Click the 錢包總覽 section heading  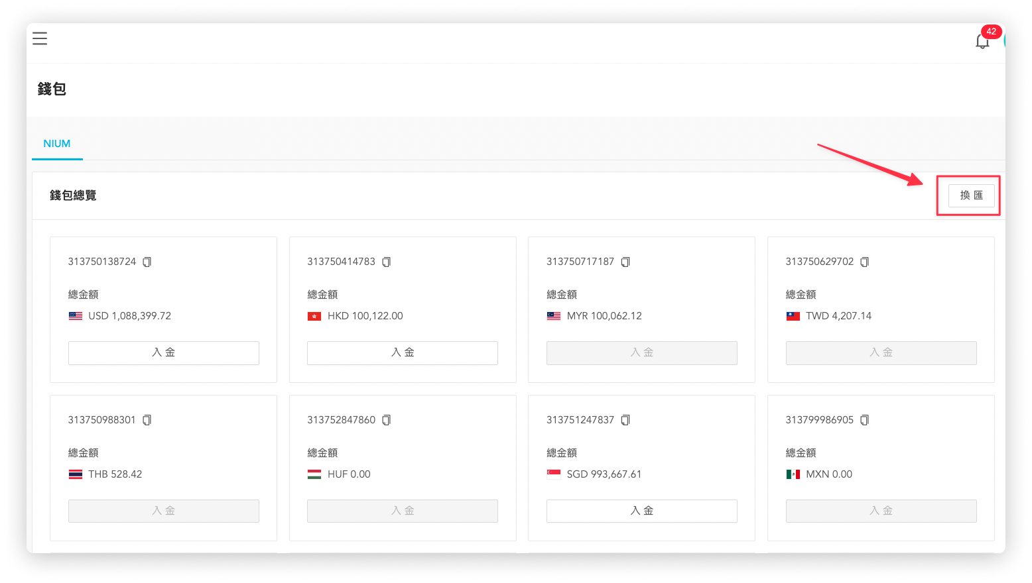point(73,195)
